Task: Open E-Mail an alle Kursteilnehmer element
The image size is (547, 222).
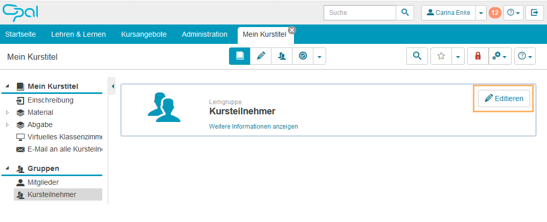Action: (64, 149)
